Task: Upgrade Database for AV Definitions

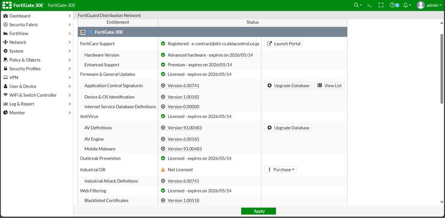Action: (x=288, y=128)
